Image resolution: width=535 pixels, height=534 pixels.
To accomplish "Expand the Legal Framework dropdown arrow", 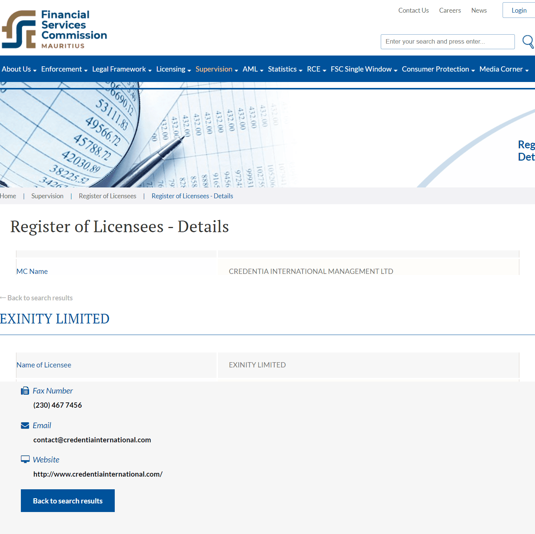I will (150, 70).
